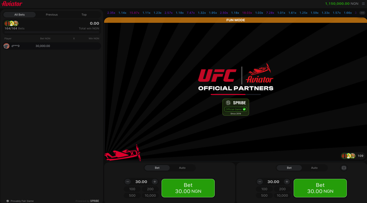Expand round history with the three-dots button
The image size is (367, 203).
[362, 13]
